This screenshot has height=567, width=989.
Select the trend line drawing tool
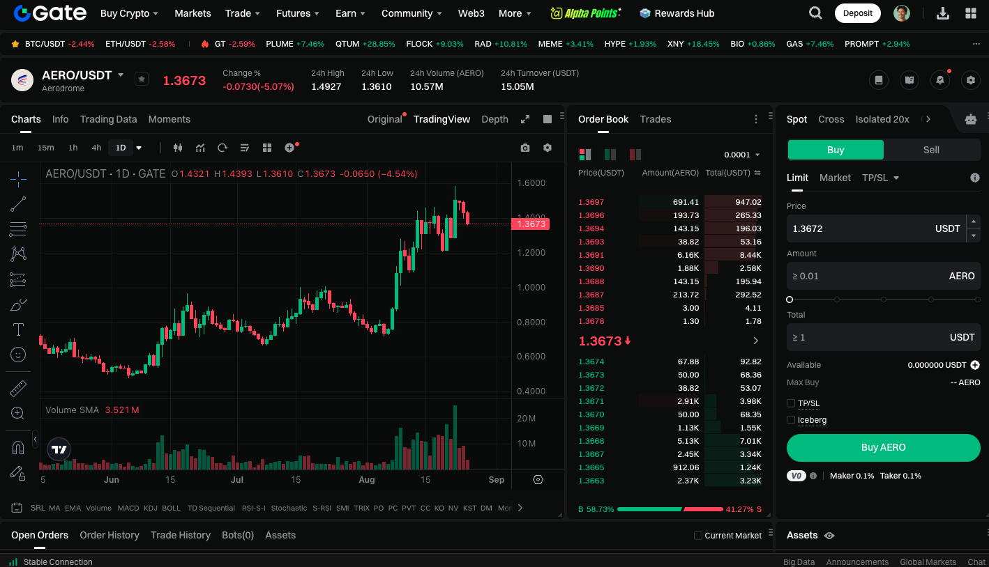click(x=18, y=204)
